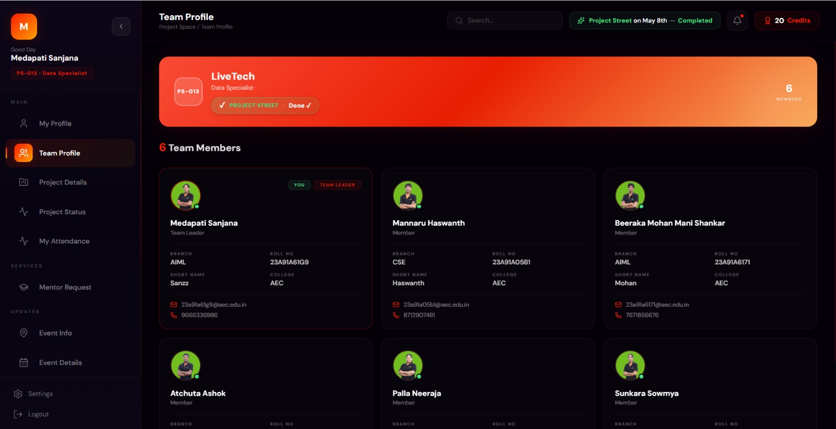Open My Attendance in the sidebar

coord(71,241)
